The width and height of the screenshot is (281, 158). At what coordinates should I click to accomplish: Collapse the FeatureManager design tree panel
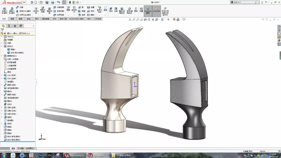pyautogui.click(x=33, y=26)
